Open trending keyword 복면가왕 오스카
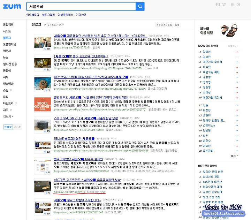 point(212,62)
